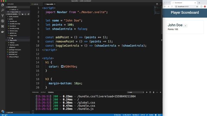Open the Manage gear at sidebar bottom
The image size is (207, 116).
pyautogui.click(x=3, y=111)
